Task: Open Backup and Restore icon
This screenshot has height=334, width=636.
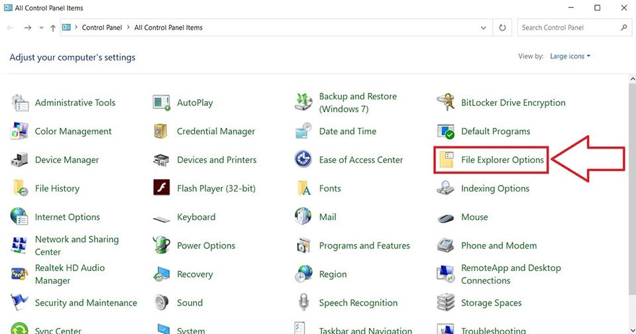Action: (303, 103)
